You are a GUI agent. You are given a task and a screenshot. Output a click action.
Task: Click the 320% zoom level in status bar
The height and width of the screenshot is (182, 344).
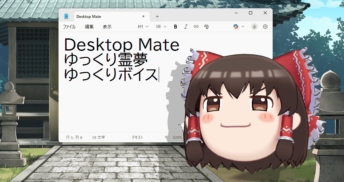tap(178, 138)
